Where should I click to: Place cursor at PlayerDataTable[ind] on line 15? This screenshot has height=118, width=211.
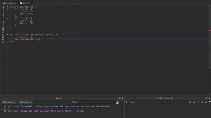(x=27, y=39)
